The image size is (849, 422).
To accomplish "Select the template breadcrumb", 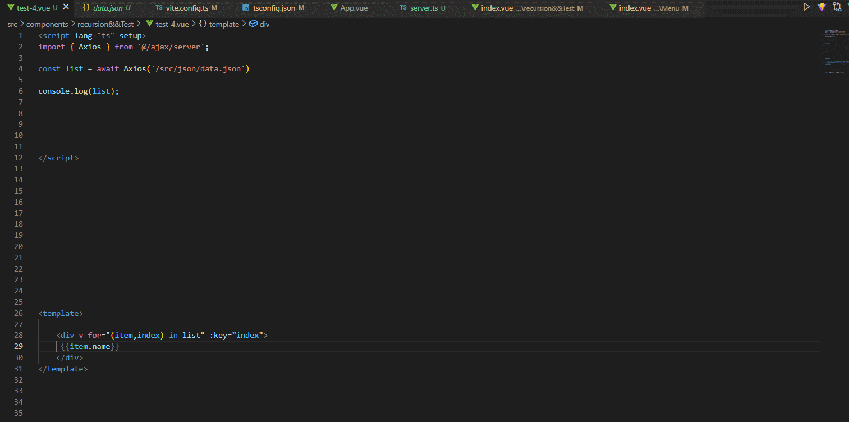I will [x=219, y=24].
